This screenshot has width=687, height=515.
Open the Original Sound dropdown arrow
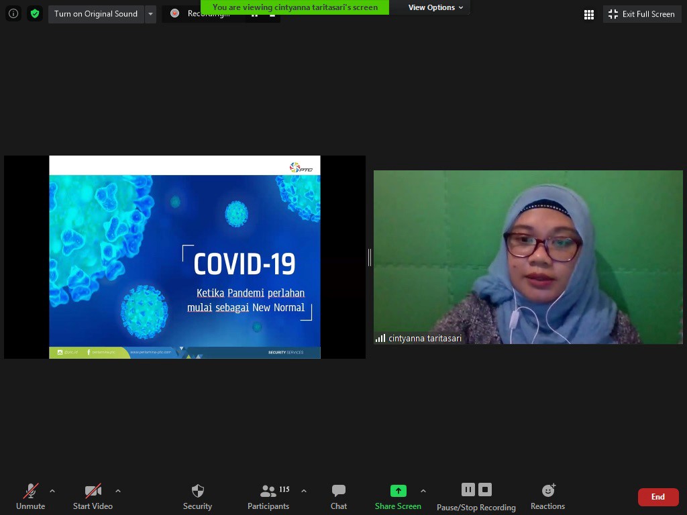(150, 14)
